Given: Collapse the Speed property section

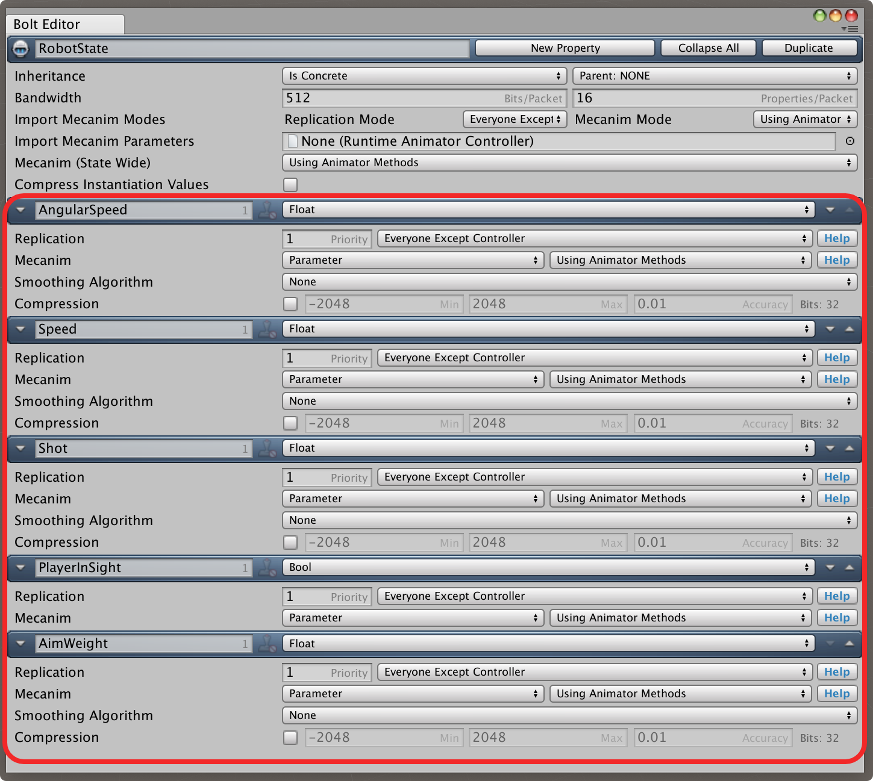Looking at the screenshot, I should point(21,329).
